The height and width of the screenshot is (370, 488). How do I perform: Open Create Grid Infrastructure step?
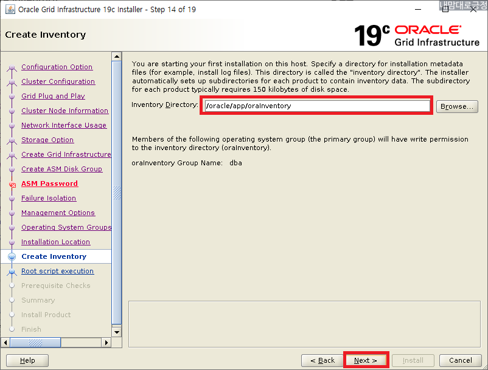66,155
